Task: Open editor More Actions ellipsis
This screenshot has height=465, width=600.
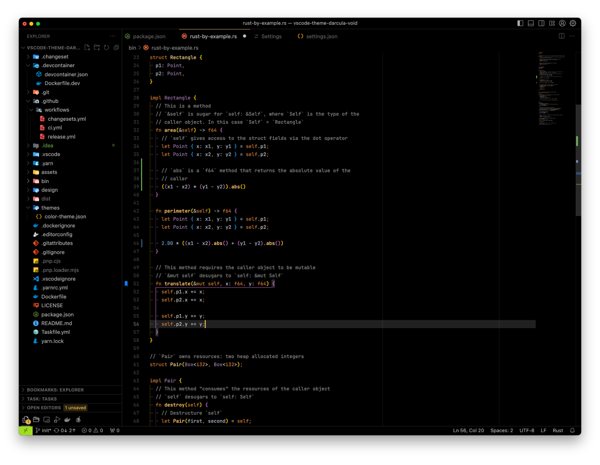Action: (x=572, y=36)
